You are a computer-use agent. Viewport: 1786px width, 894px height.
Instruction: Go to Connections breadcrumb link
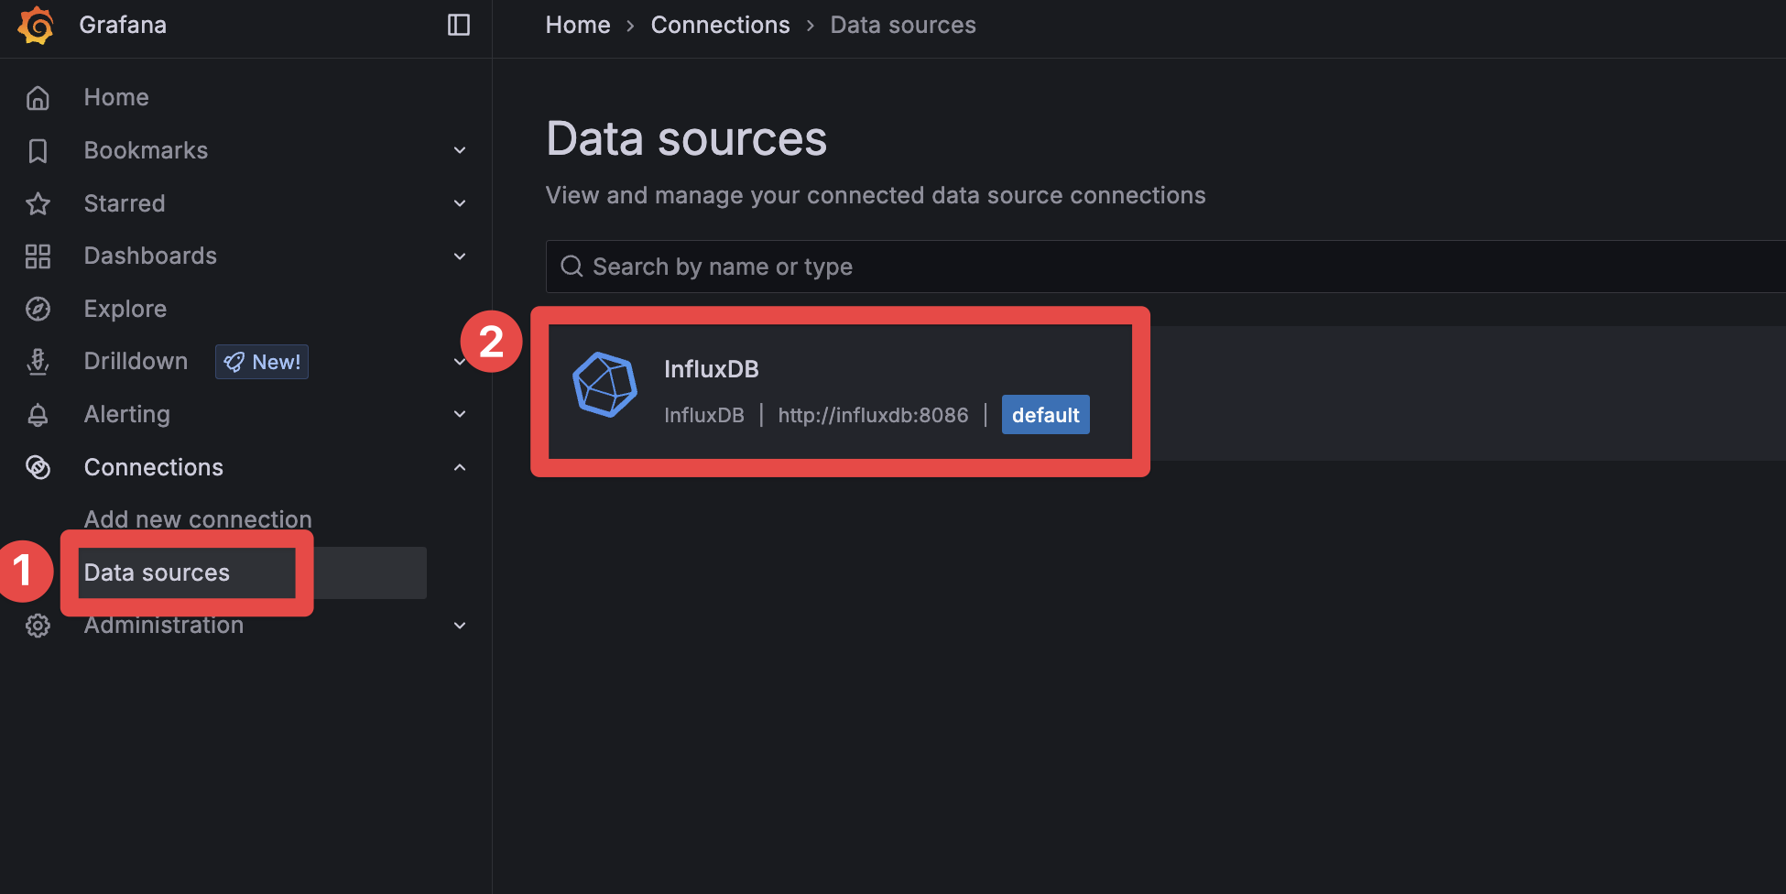tap(720, 25)
